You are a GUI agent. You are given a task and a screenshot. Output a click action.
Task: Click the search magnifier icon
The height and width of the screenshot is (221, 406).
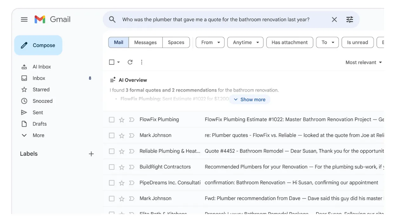tap(112, 19)
